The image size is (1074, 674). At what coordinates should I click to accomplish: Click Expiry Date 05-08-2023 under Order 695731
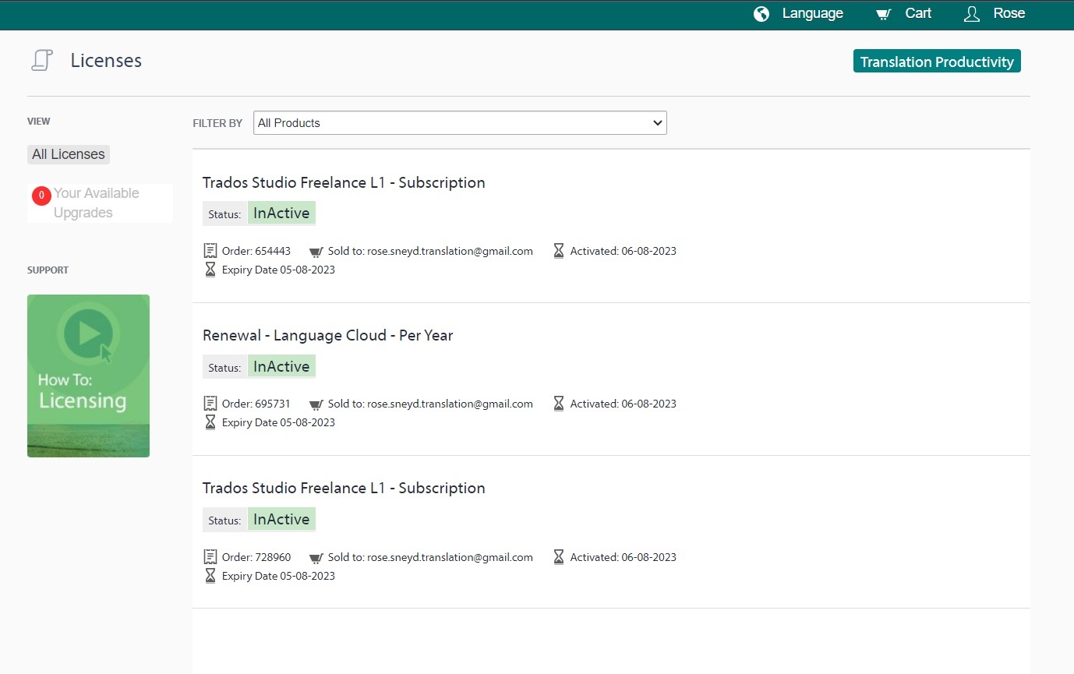pyautogui.click(x=278, y=422)
